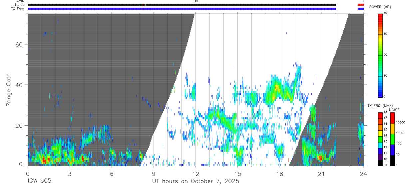Click the '3' tick on the UT hours axis

point(70,174)
